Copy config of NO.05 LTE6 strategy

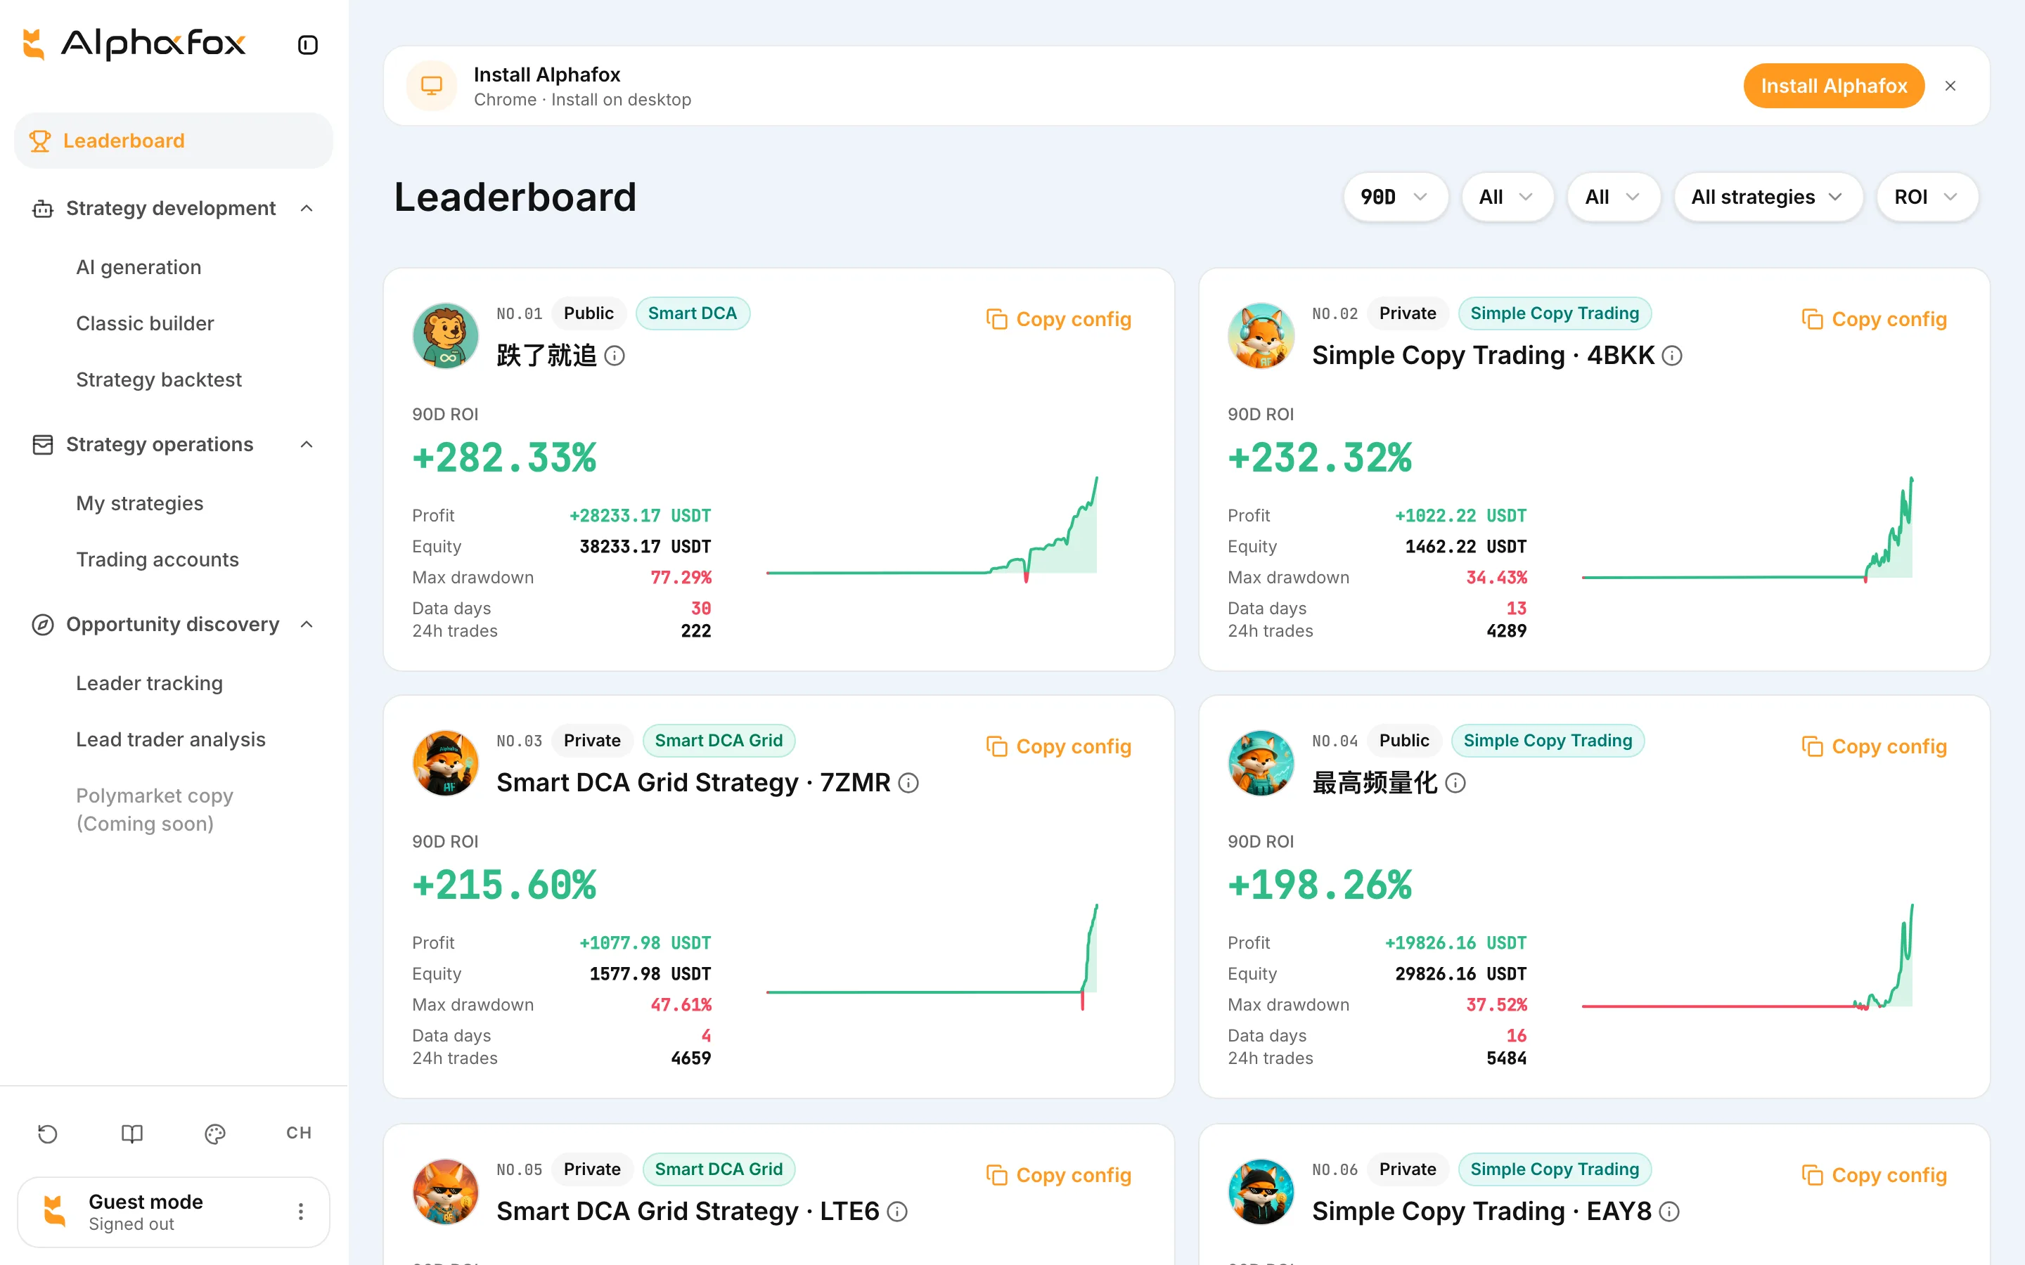[1058, 1176]
